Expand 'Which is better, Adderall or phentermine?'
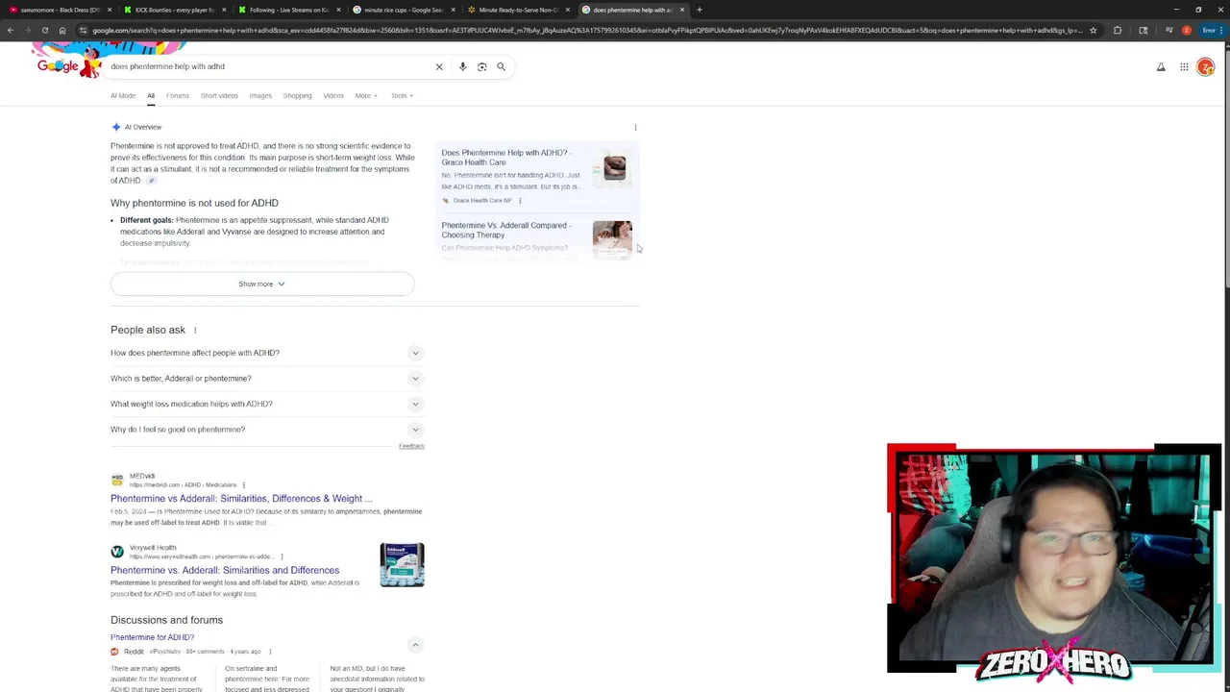1230x692 pixels. tap(266, 379)
